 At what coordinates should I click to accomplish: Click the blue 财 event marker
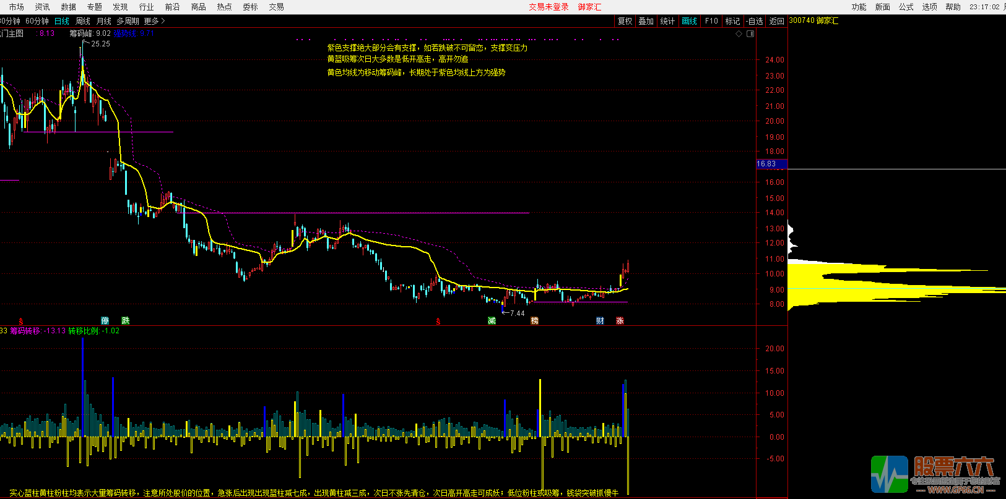pyautogui.click(x=600, y=320)
